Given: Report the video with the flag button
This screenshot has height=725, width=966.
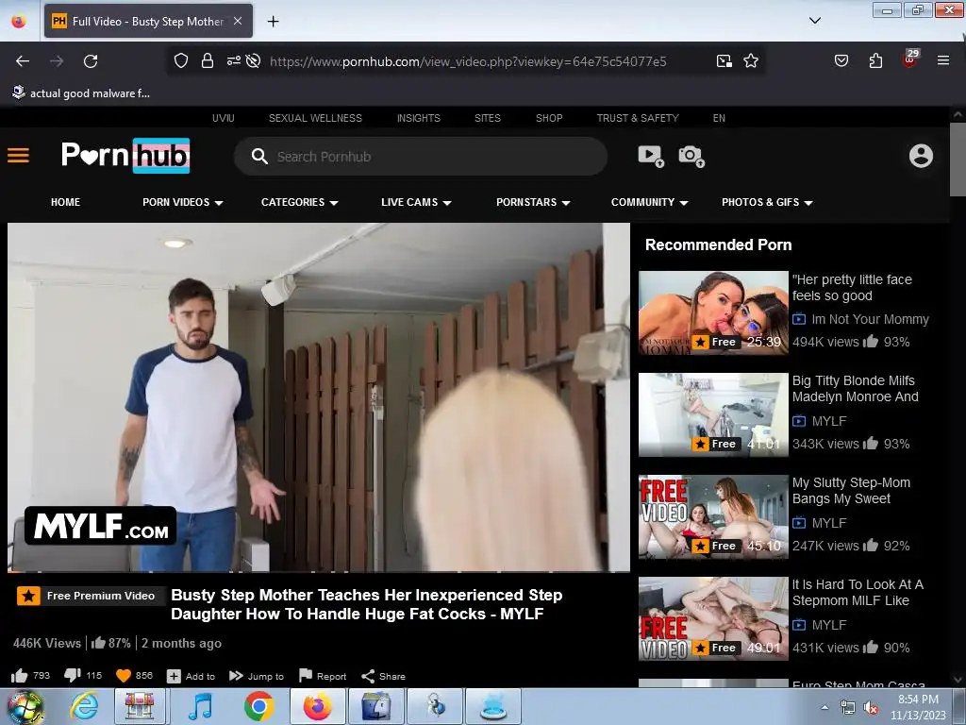Looking at the screenshot, I should [323, 676].
